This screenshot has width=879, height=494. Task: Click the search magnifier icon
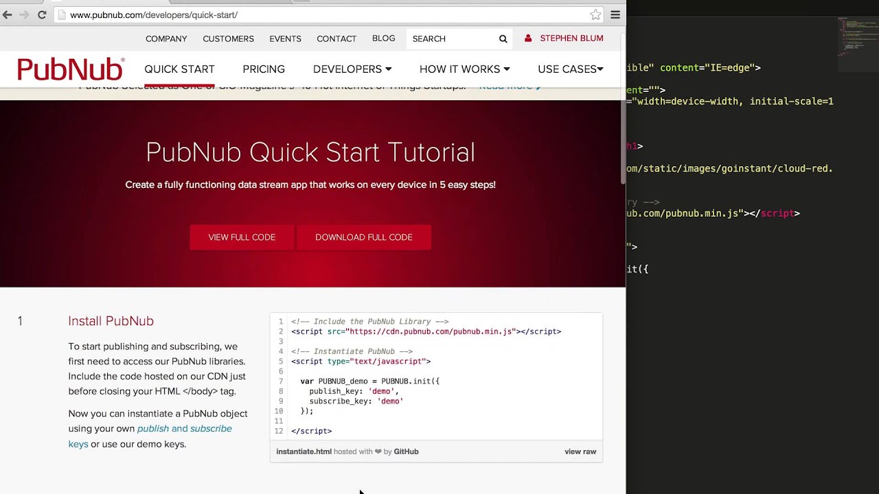pyautogui.click(x=503, y=39)
